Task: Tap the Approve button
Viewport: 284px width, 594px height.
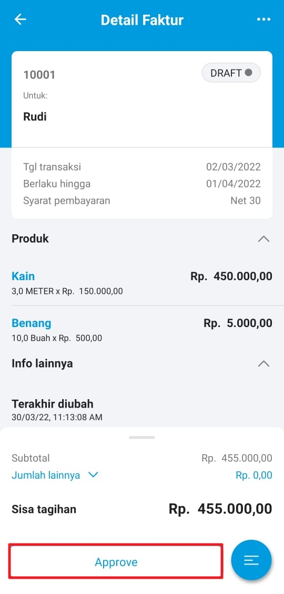Action: click(x=116, y=562)
